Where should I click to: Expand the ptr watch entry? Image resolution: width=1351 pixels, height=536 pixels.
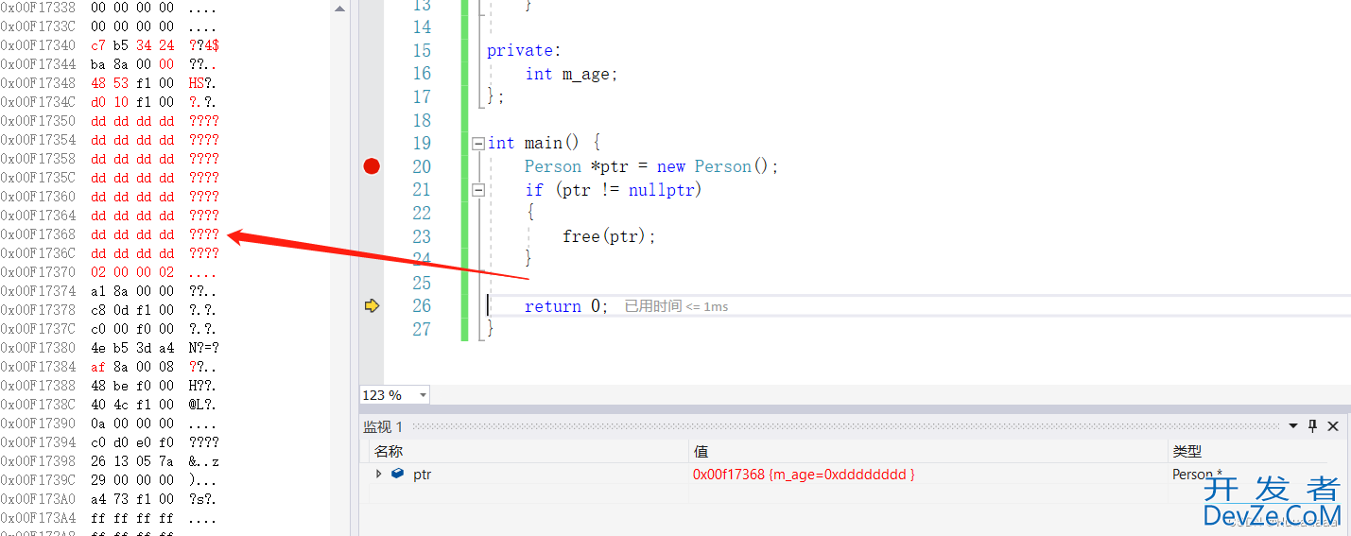[x=379, y=474]
